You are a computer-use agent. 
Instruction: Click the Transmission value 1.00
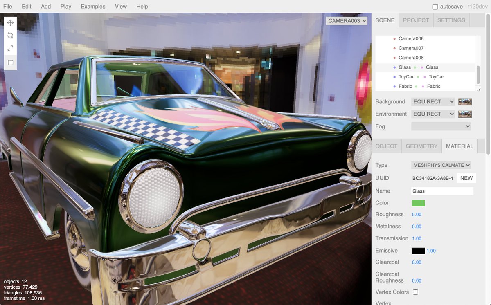(417, 238)
